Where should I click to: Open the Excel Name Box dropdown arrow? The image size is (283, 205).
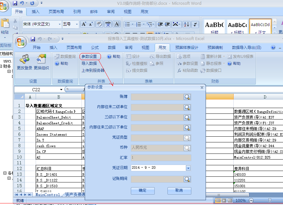61,90
